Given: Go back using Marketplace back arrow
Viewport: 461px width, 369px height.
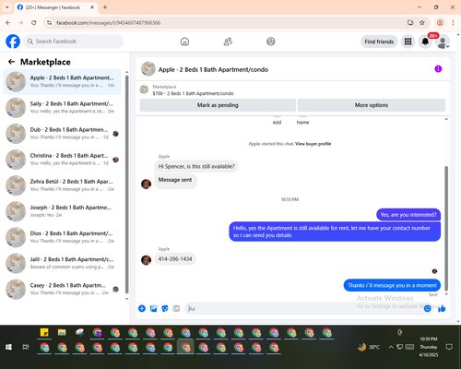Looking at the screenshot, I should click(x=11, y=62).
